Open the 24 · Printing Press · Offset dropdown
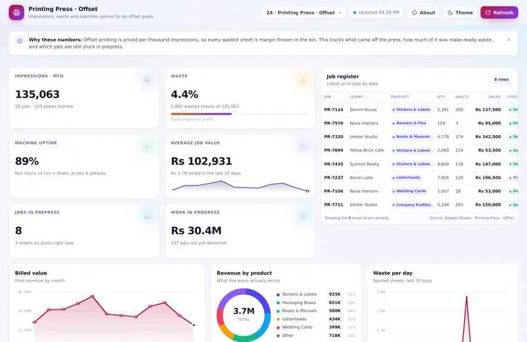This screenshot has height=342, width=527. (304, 12)
